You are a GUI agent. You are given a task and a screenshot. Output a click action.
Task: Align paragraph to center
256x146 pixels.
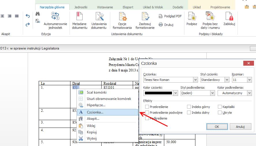click(2, 16)
